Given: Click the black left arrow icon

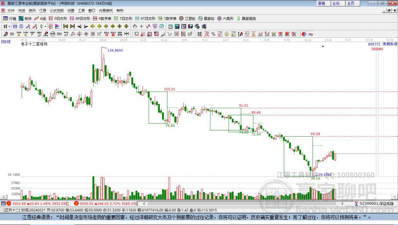Looking at the screenshot, I should pos(79,26).
